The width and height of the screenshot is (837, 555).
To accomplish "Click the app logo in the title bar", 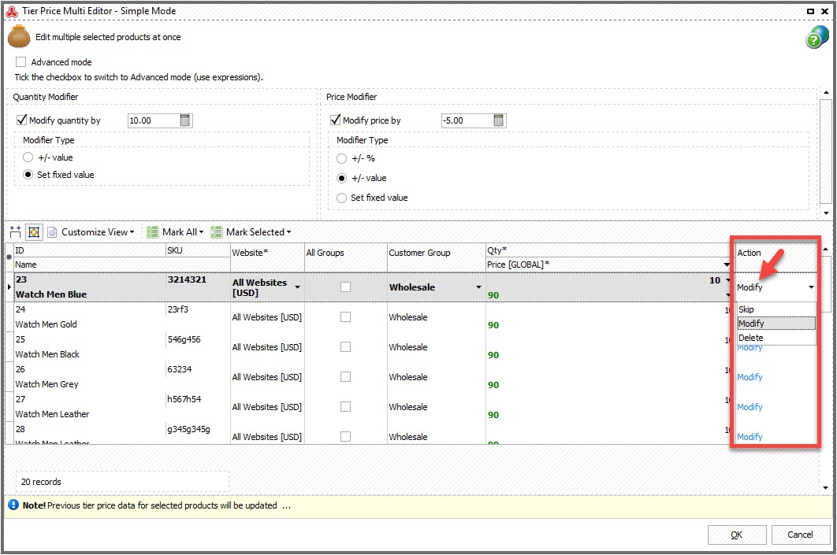I will (x=12, y=11).
